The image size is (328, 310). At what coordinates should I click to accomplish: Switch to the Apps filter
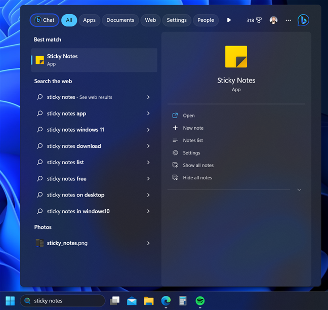(x=89, y=20)
